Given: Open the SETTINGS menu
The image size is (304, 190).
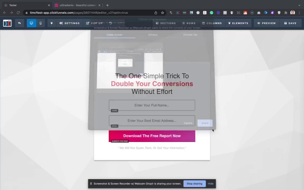Looking at the screenshot, I should coord(69,23).
